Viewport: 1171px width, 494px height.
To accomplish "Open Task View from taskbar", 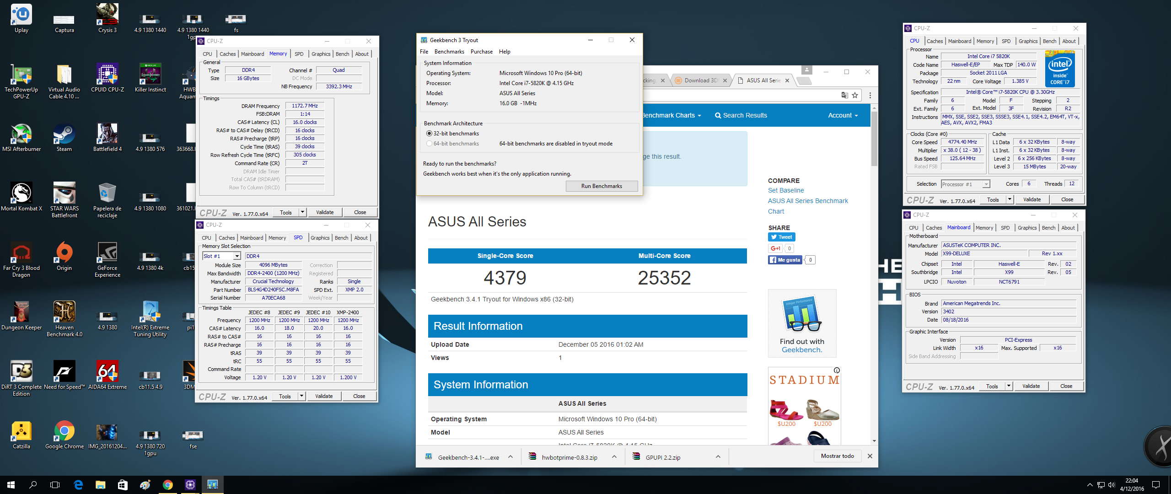I will (55, 485).
